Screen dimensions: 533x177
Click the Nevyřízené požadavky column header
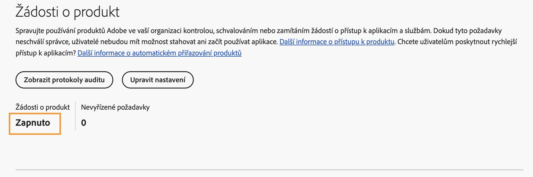tap(115, 107)
